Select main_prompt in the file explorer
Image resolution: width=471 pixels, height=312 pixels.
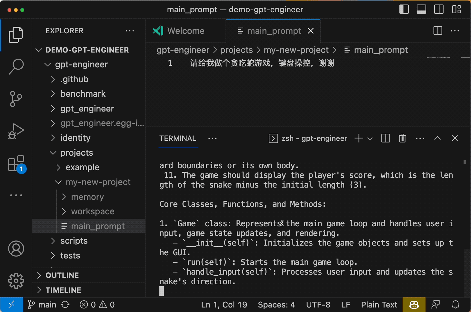click(x=98, y=226)
